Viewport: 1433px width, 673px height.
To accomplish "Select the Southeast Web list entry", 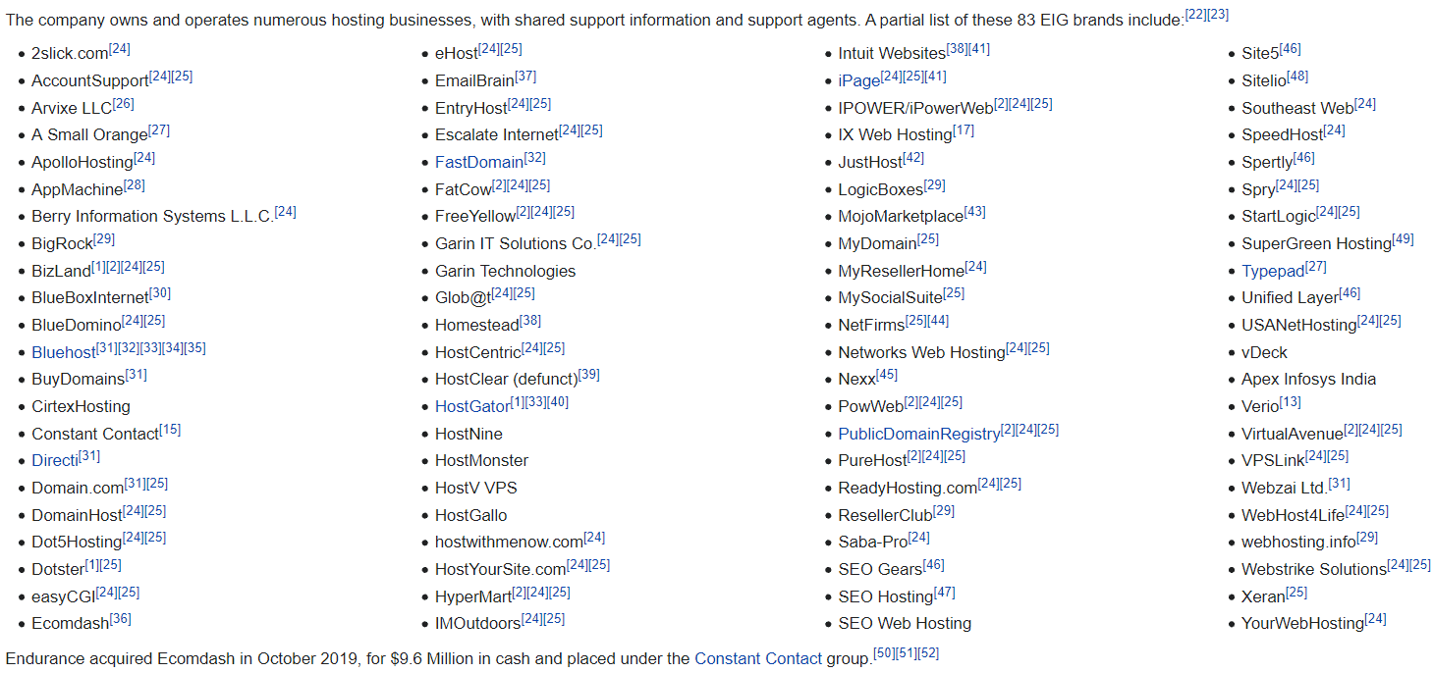I will click(1297, 109).
